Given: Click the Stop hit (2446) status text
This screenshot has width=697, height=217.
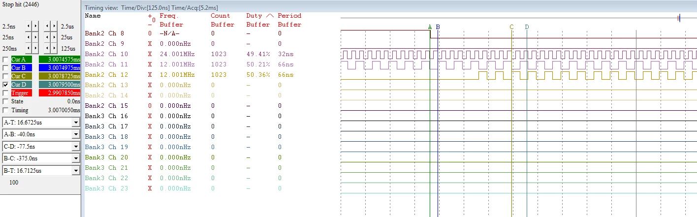Looking at the screenshot, I should click(x=21, y=4).
